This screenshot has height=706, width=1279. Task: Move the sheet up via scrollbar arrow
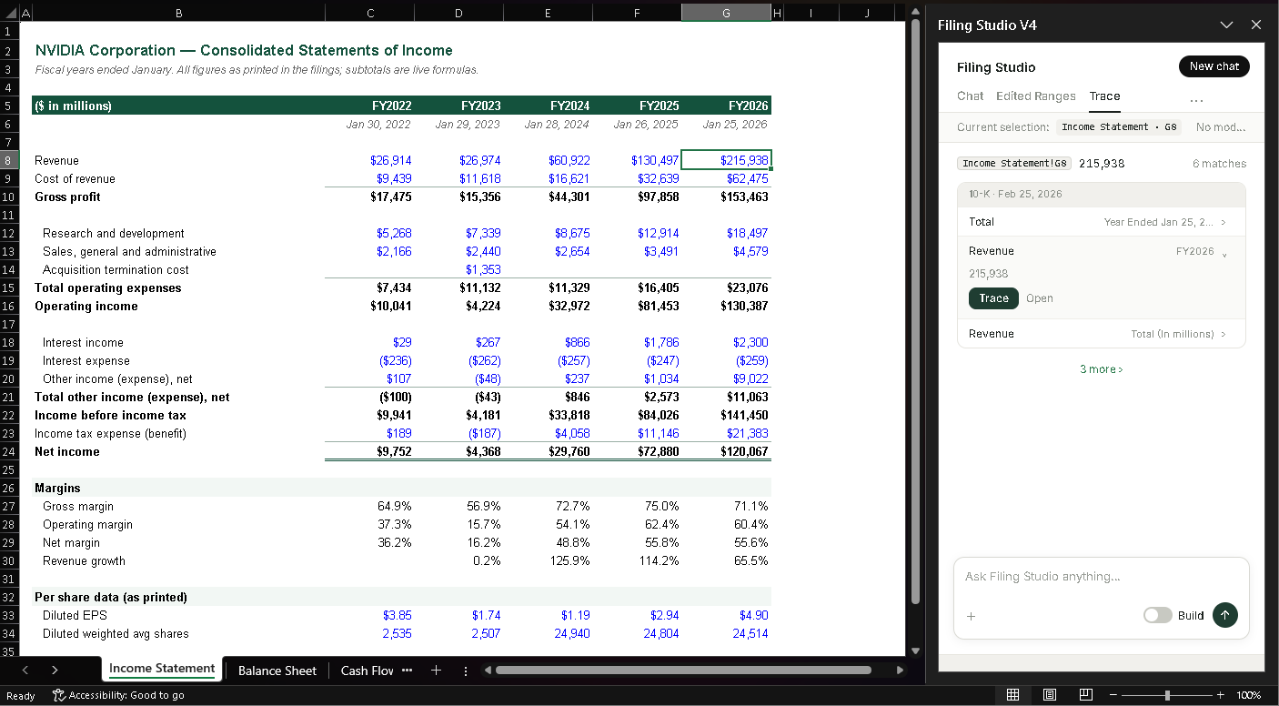pos(915,11)
